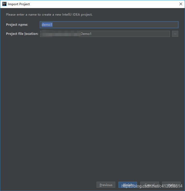This screenshot has width=185, height=191.
Task: Select the highlighted demo1 text
Action: point(47,25)
